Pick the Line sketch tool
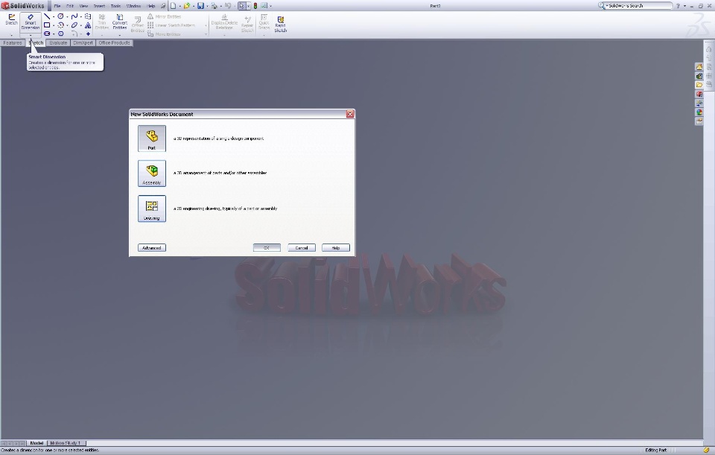 click(47, 16)
